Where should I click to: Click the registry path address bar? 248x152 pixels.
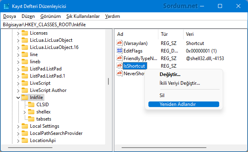(x=124, y=25)
